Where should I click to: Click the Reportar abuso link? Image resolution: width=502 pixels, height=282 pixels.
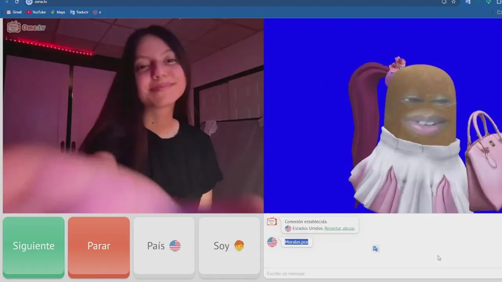pyautogui.click(x=340, y=228)
